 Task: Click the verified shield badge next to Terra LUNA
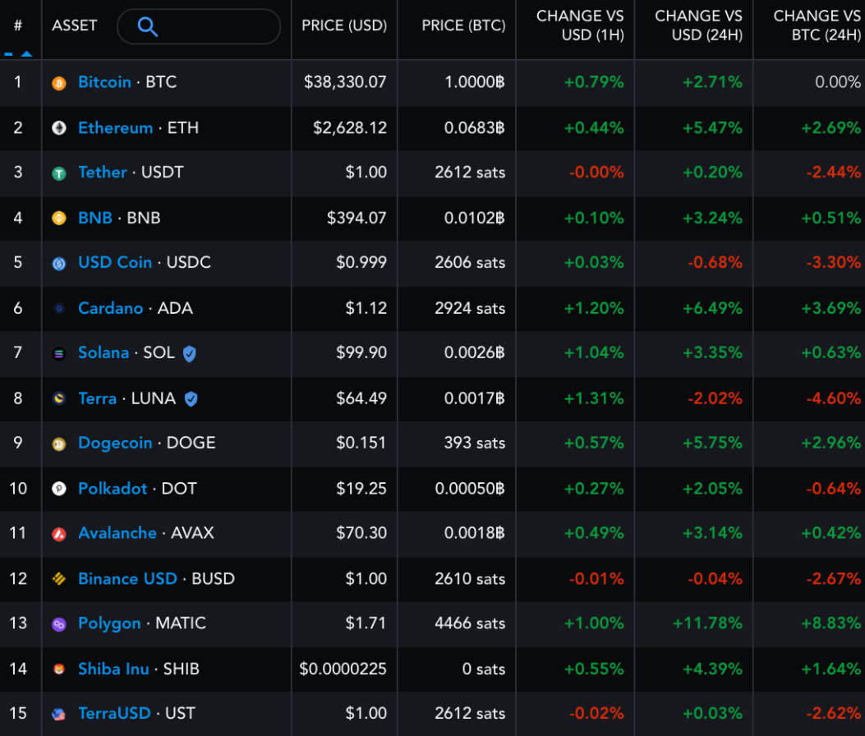pos(191,398)
